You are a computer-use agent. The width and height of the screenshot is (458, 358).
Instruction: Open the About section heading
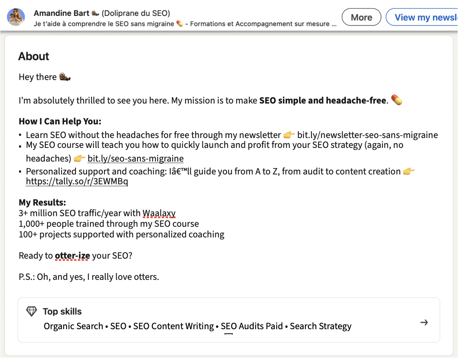[33, 56]
